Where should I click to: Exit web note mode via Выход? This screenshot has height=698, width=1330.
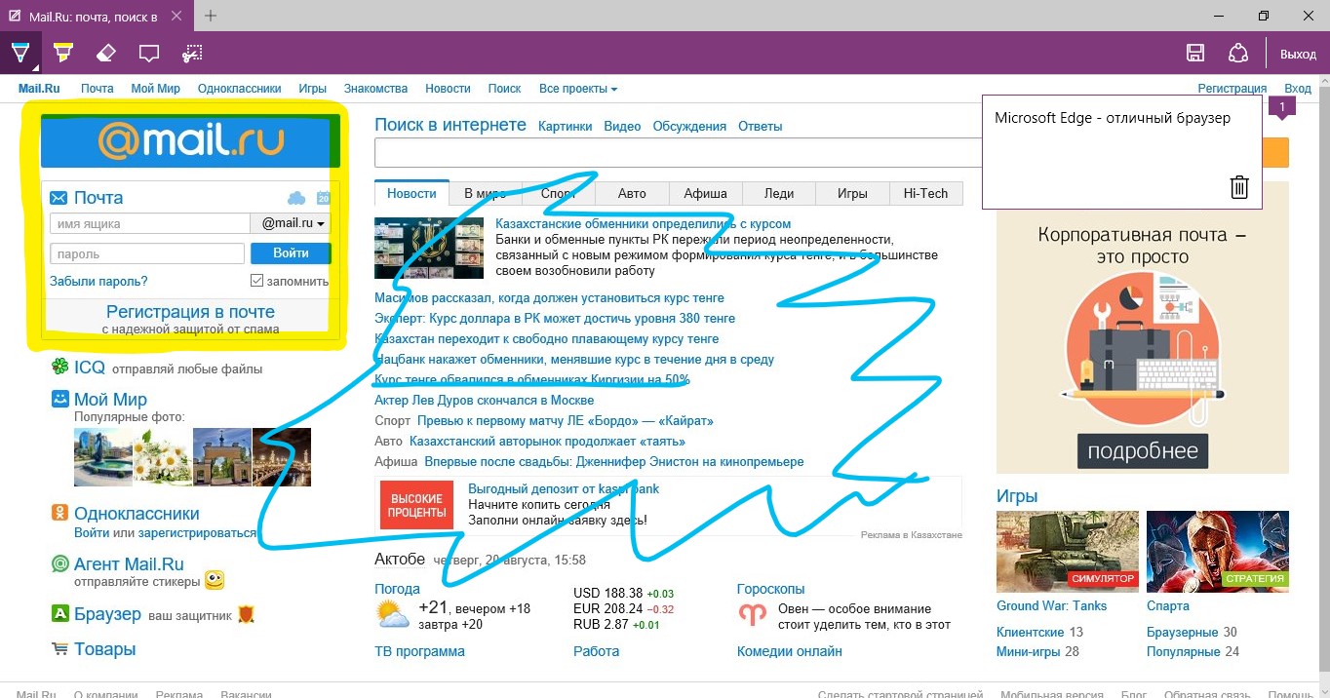(x=1298, y=54)
